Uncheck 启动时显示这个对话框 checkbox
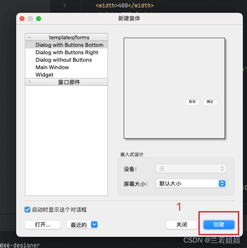 point(27,210)
